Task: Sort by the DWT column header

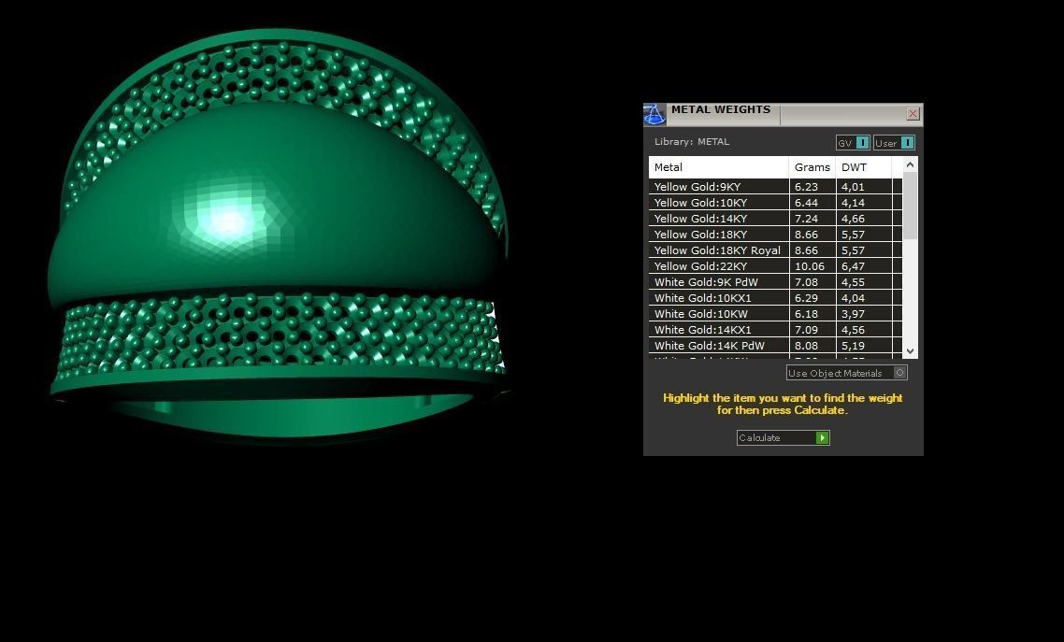Action: 864,166
